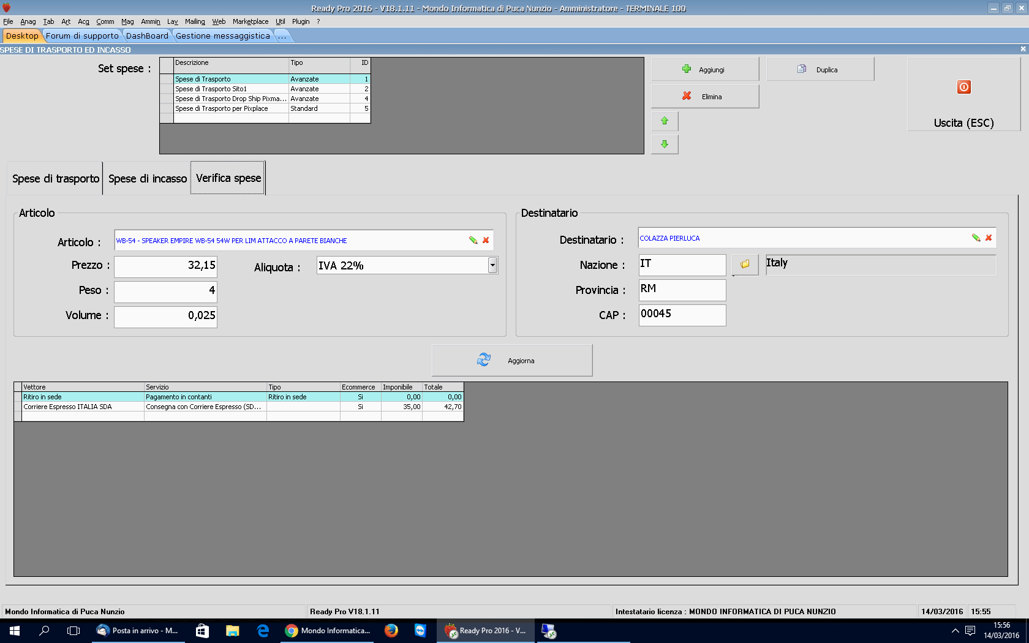The width and height of the screenshot is (1029, 643).
Task: Move the selected set up with the green up arrow
Action: point(665,121)
